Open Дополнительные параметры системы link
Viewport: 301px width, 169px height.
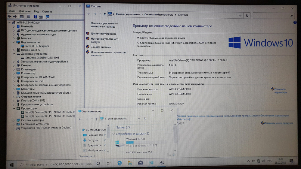108,54
